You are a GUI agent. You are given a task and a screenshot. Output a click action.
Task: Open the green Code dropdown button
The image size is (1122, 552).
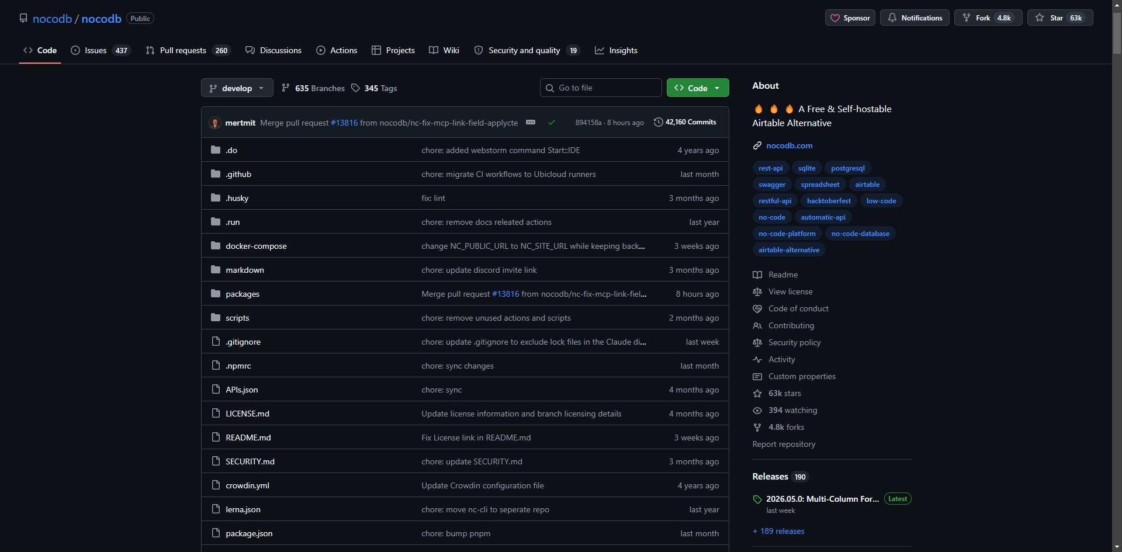coord(698,88)
